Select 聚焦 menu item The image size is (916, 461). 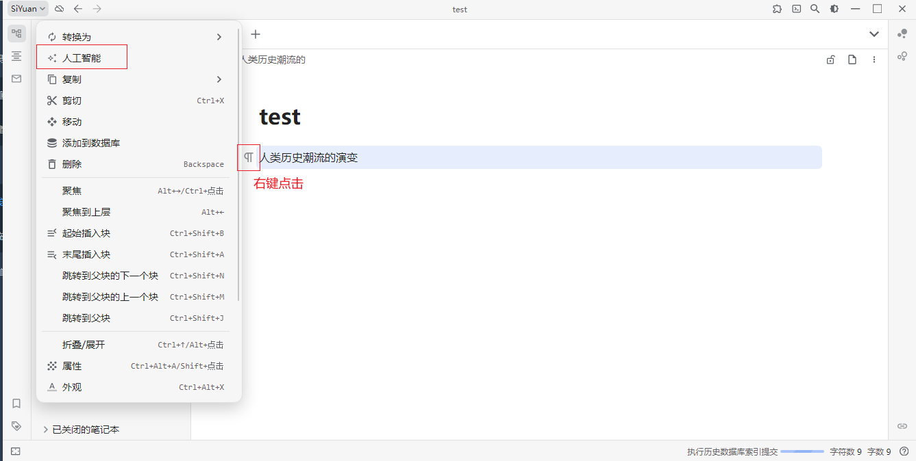pos(136,191)
